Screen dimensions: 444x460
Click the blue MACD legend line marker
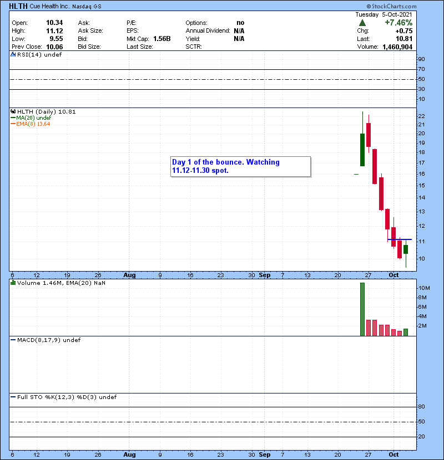coord(13,340)
